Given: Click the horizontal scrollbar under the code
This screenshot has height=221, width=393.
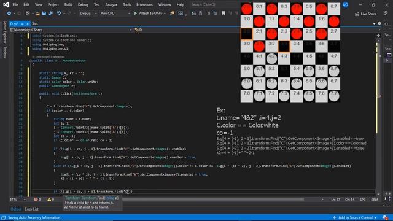Looking at the screenshot, I should pos(213,200).
